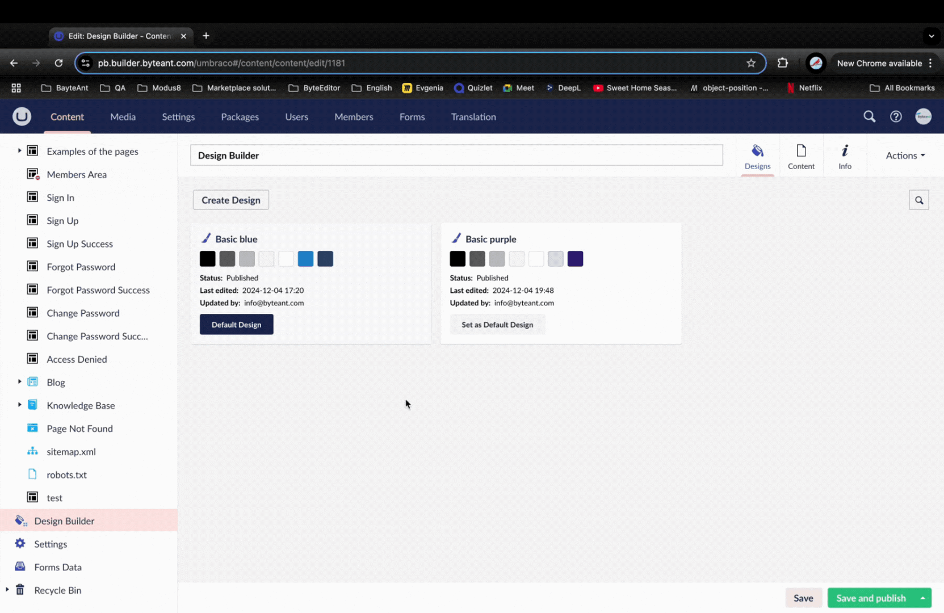The height and width of the screenshot is (613, 944).
Task: Expand the Blog tree node
Action: [x=19, y=382]
